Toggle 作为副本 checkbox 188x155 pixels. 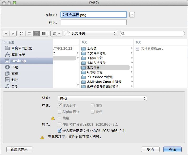pyautogui.click(x=60, y=105)
